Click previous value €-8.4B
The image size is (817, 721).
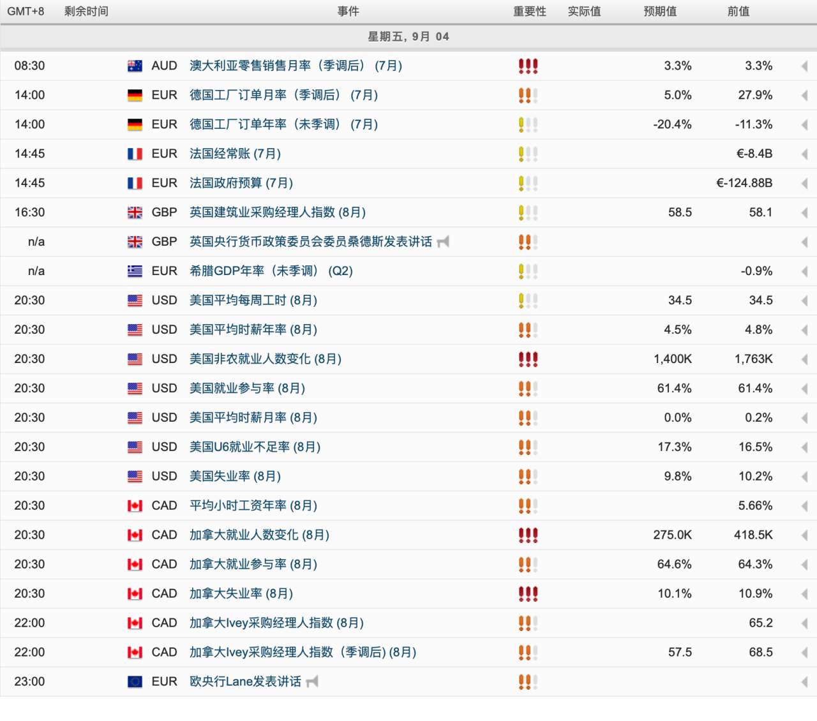[x=754, y=154]
